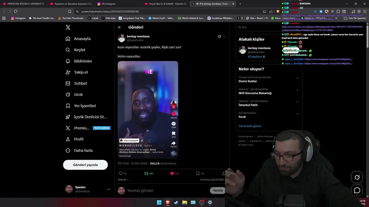This screenshot has height=207, width=369.
Task: Switch to Feryat Aka Ex tab
Action: point(166,4)
